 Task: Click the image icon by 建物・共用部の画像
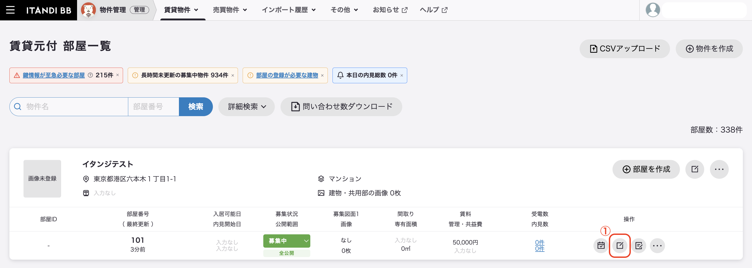321,193
